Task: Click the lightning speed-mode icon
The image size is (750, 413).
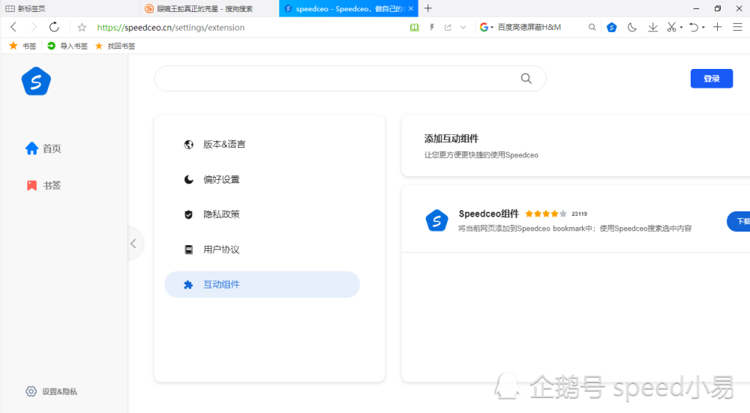Action: (432, 28)
